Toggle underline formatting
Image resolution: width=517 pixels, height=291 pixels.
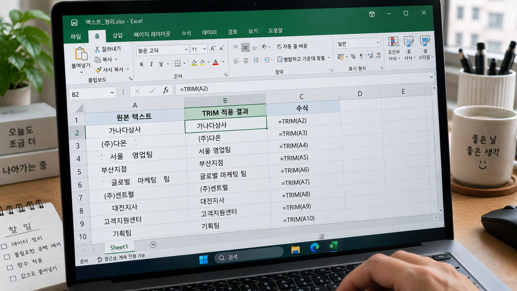[161, 64]
